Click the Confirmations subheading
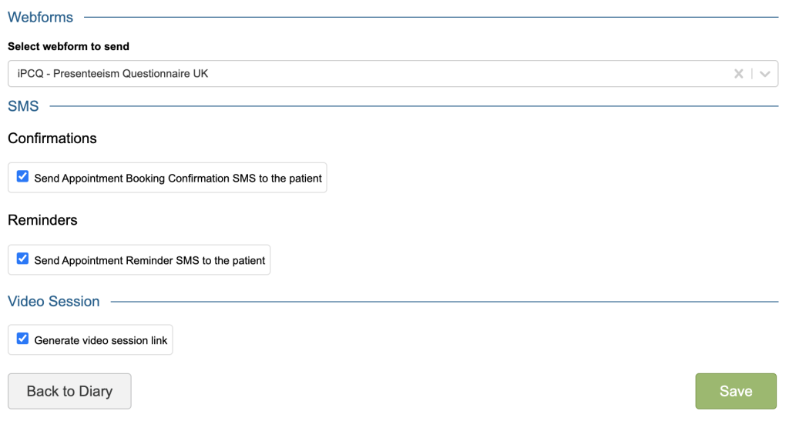789x421 pixels. click(x=52, y=139)
